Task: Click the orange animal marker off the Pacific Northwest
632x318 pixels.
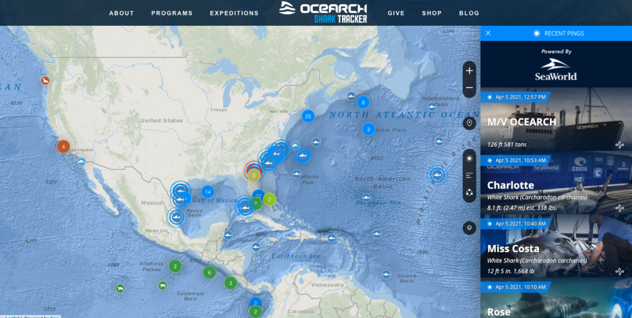Action: pos(45,81)
